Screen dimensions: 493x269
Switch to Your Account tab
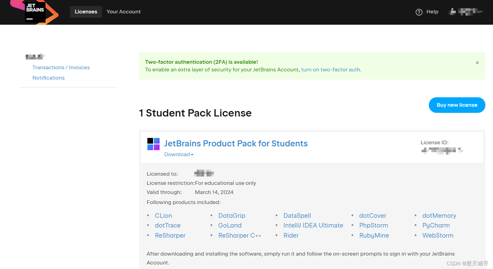pyautogui.click(x=123, y=12)
